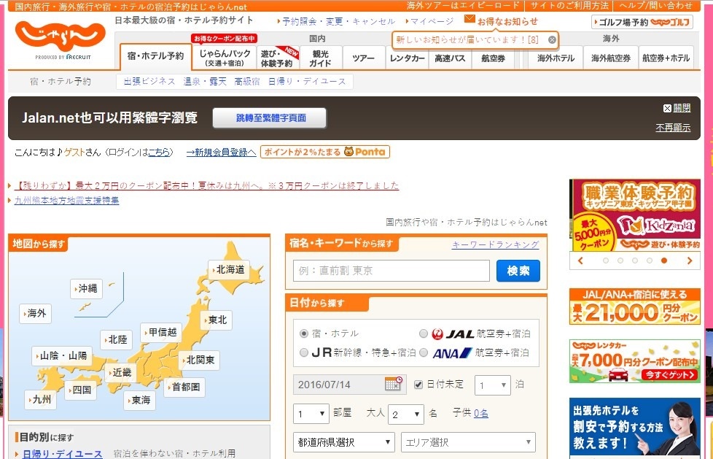713x459 pixels.
Task: Open the 海外航空券 tab
Action: (x=611, y=58)
